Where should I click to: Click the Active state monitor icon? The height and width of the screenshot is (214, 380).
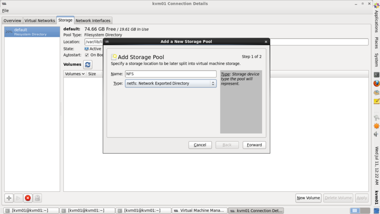click(x=86, y=49)
